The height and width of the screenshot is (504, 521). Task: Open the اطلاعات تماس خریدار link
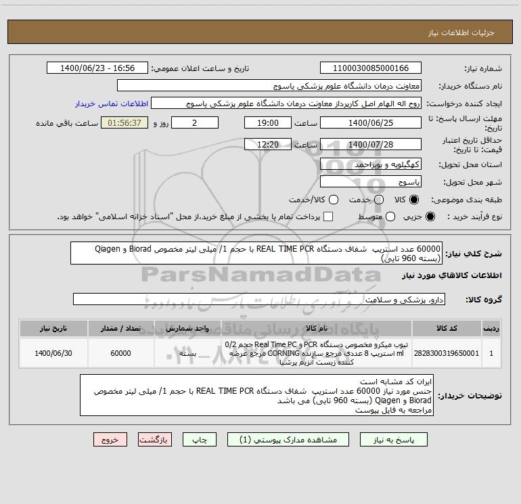(112, 104)
